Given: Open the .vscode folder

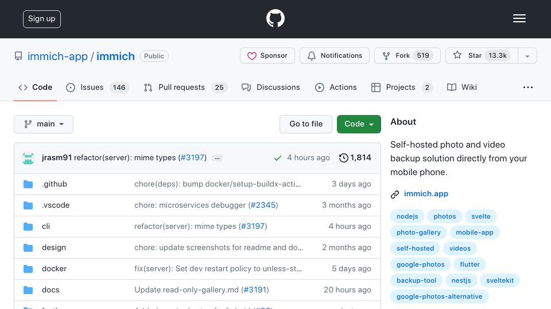Looking at the screenshot, I should click(56, 205).
